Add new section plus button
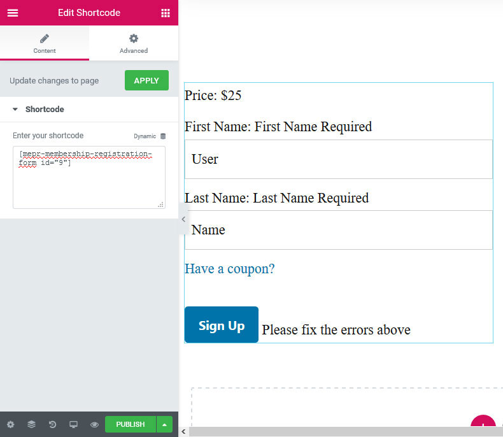The width and height of the screenshot is (503, 437). click(x=483, y=426)
